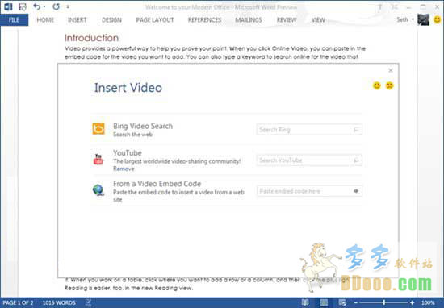Click the Search YouTube magnifier button

pos(357,160)
